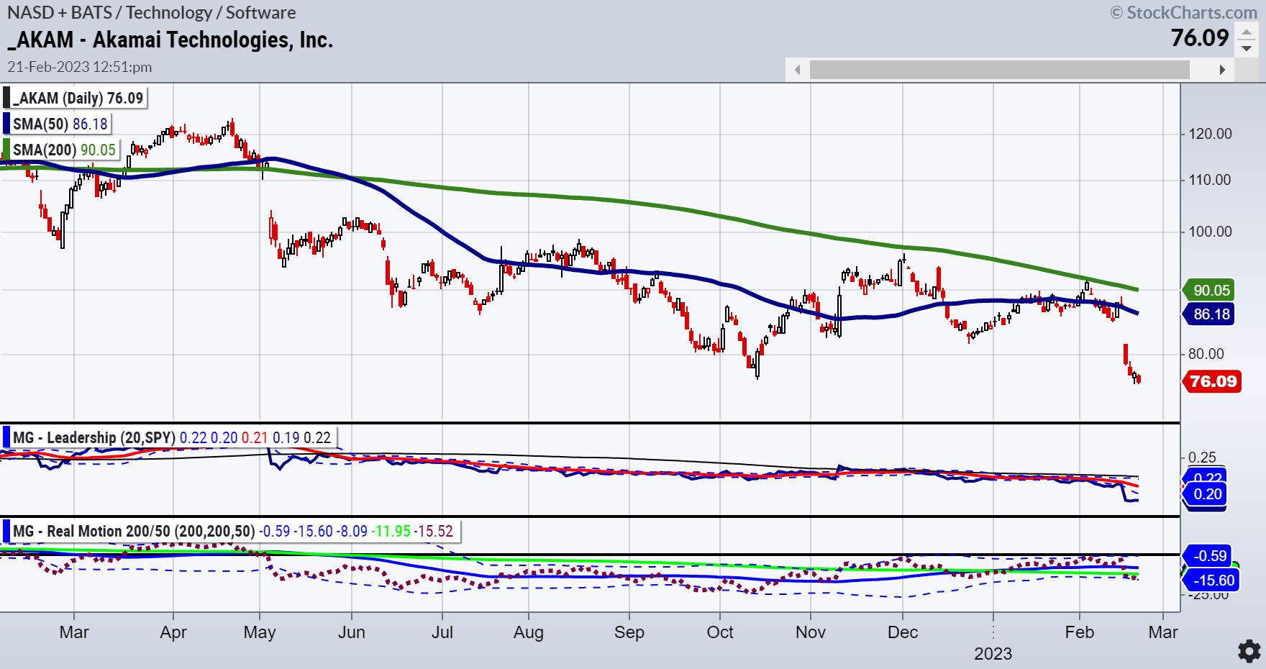Click the scrollbar left arrow
The image size is (1266, 669).
tap(797, 70)
